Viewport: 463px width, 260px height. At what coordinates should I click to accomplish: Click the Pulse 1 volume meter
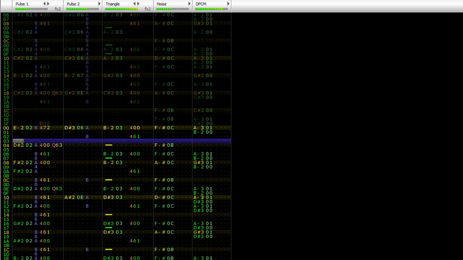[31, 9]
